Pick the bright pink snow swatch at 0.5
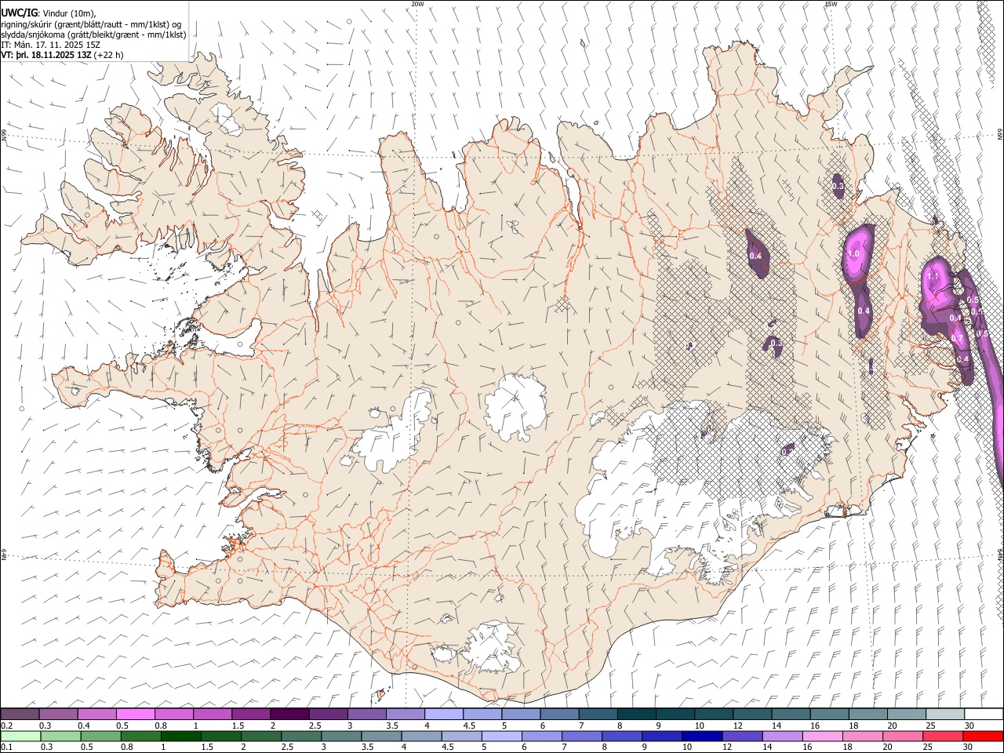This screenshot has height=753, width=1004. pos(135,714)
